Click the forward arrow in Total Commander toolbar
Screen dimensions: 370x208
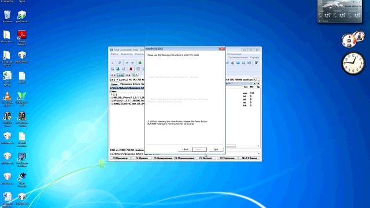coord(132,63)
